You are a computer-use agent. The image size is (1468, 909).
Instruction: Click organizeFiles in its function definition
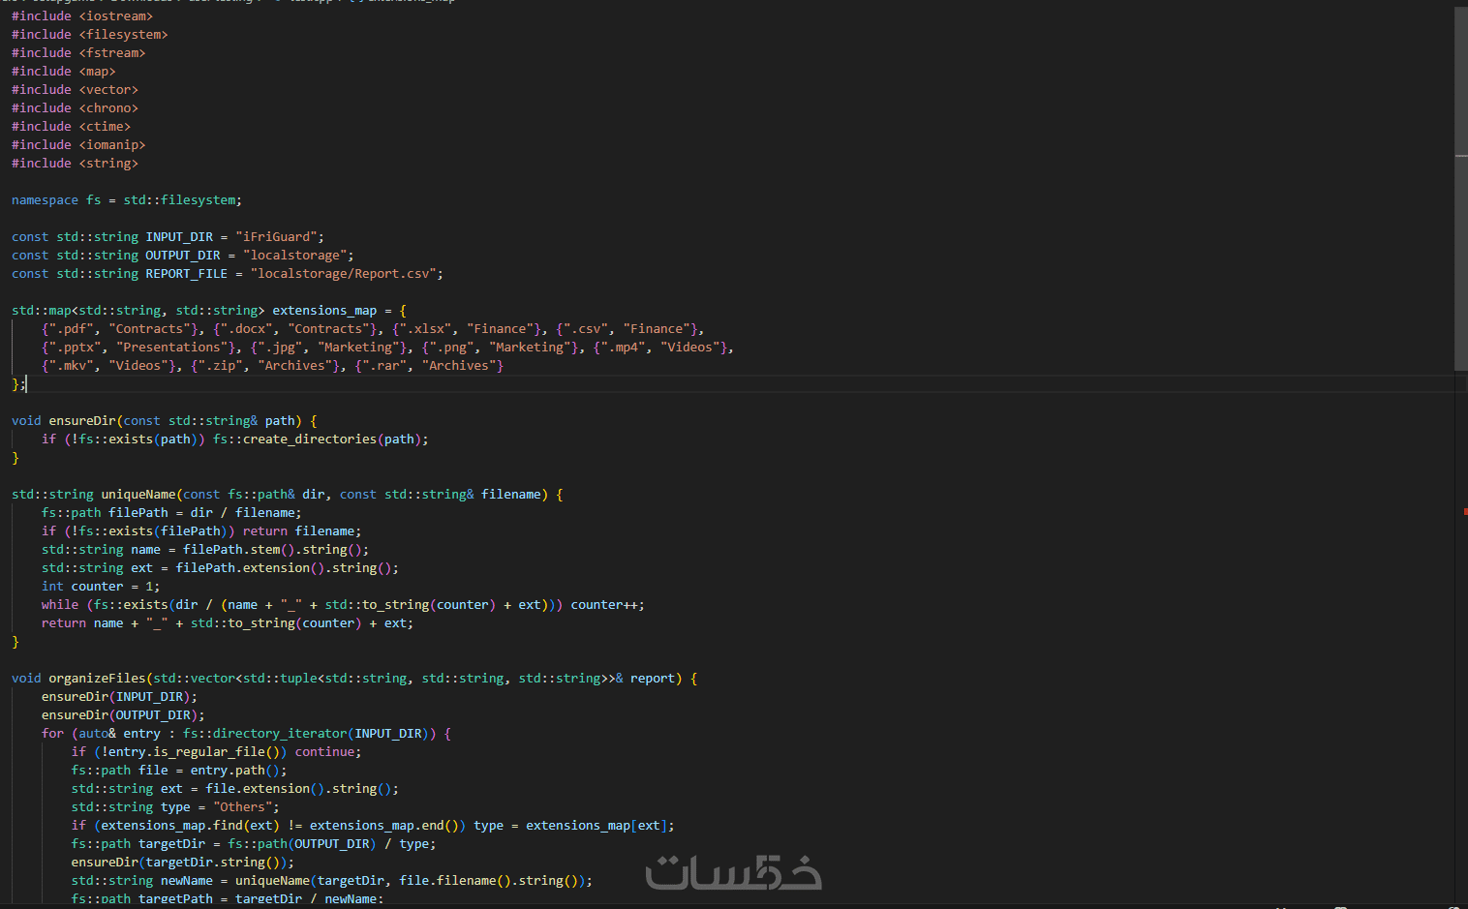pyautogui.click(x=98, y=679)
